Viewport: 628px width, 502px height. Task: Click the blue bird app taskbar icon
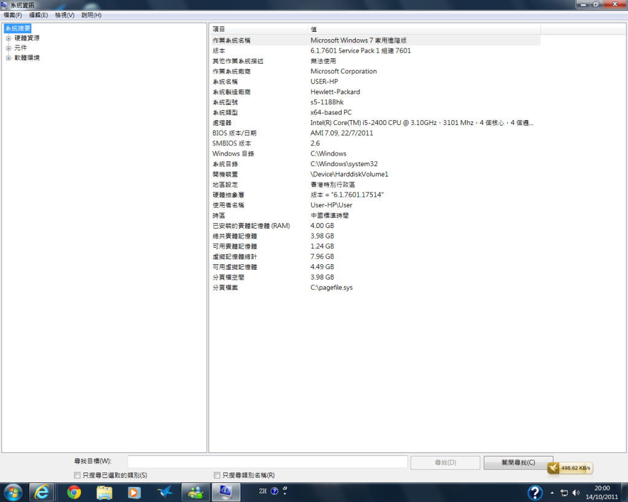(x=165, y=492)
